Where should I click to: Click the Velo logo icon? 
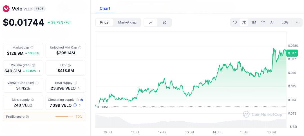(x=6, y=9)
